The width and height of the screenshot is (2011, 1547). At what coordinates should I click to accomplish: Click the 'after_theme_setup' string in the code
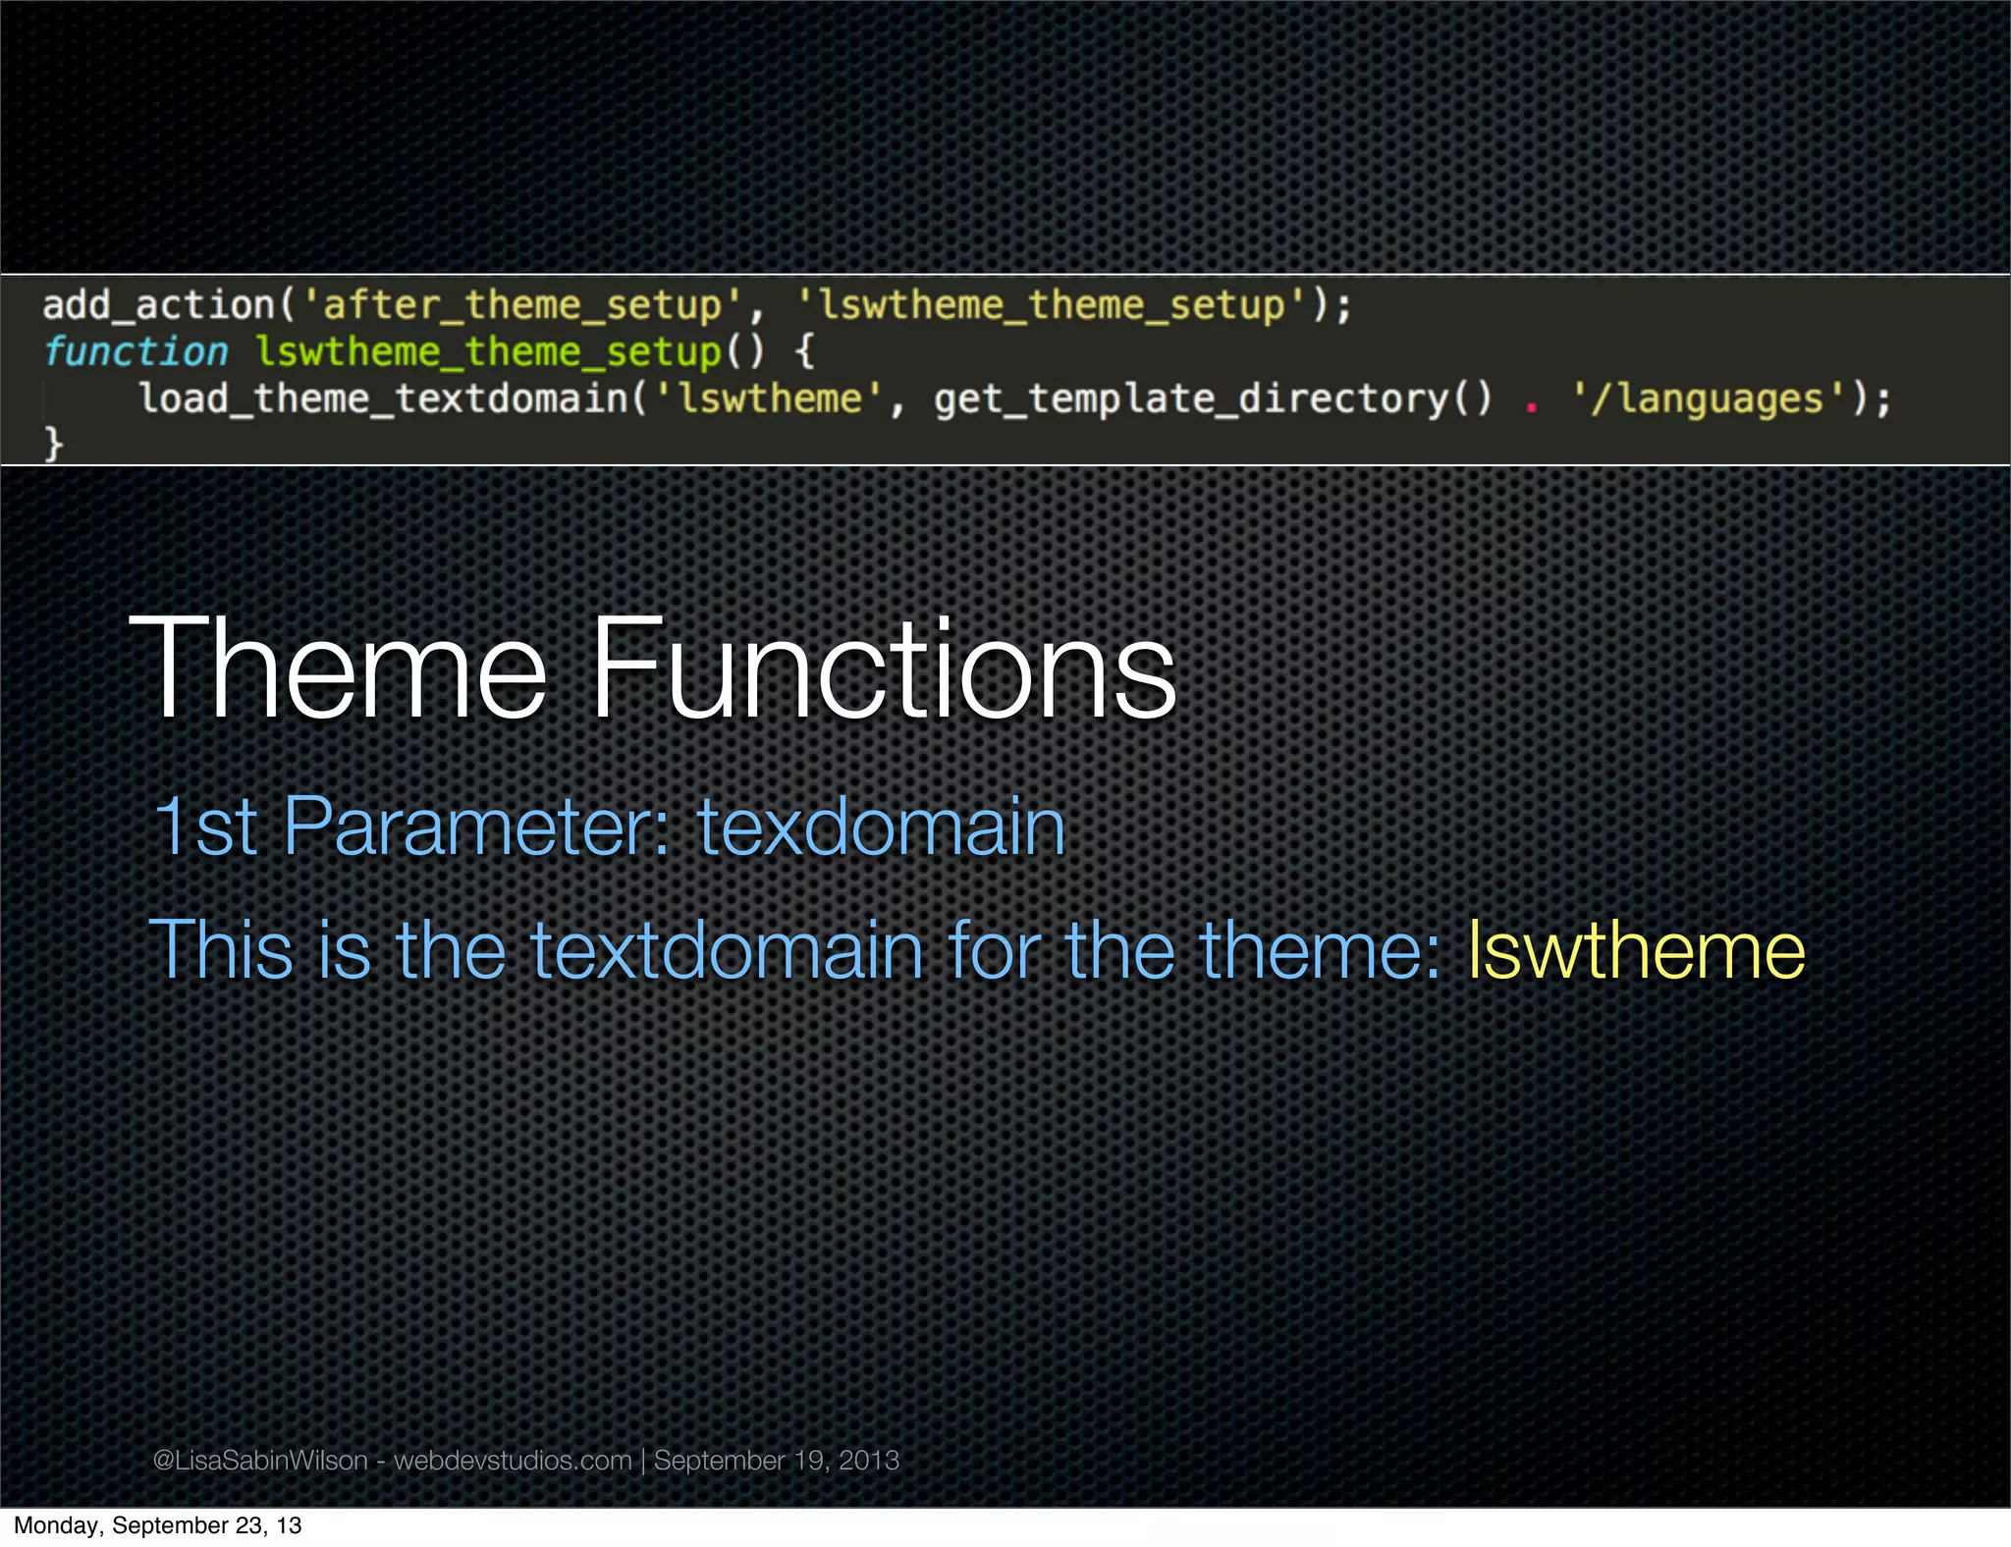click(522, 305)
